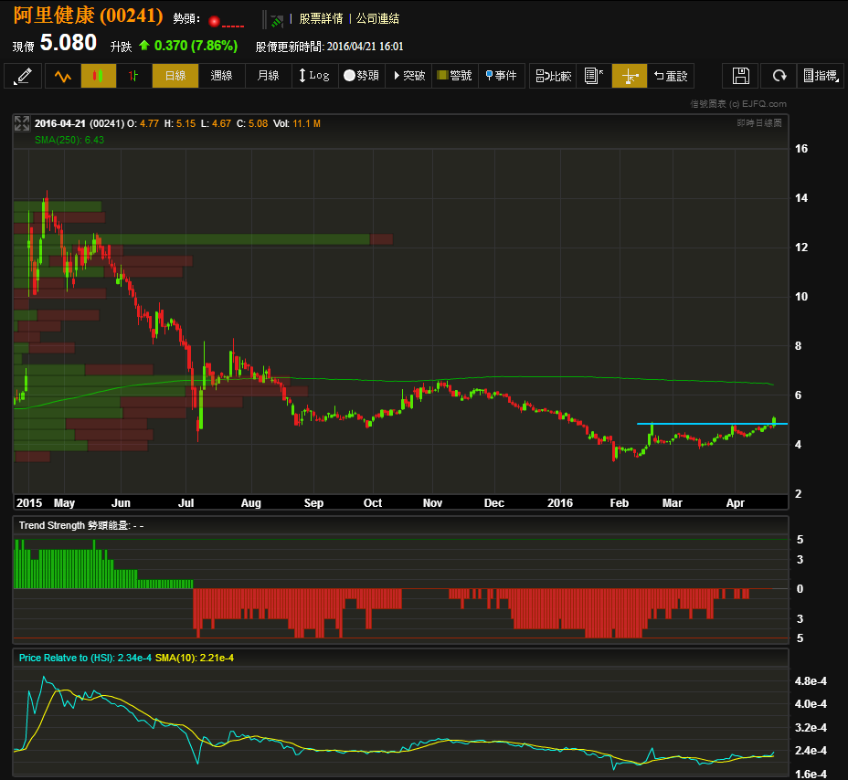Switch to OHLC bar chart type
Image resolution: width=848 pixels, height=780 pixels.
tap(133, 76)
